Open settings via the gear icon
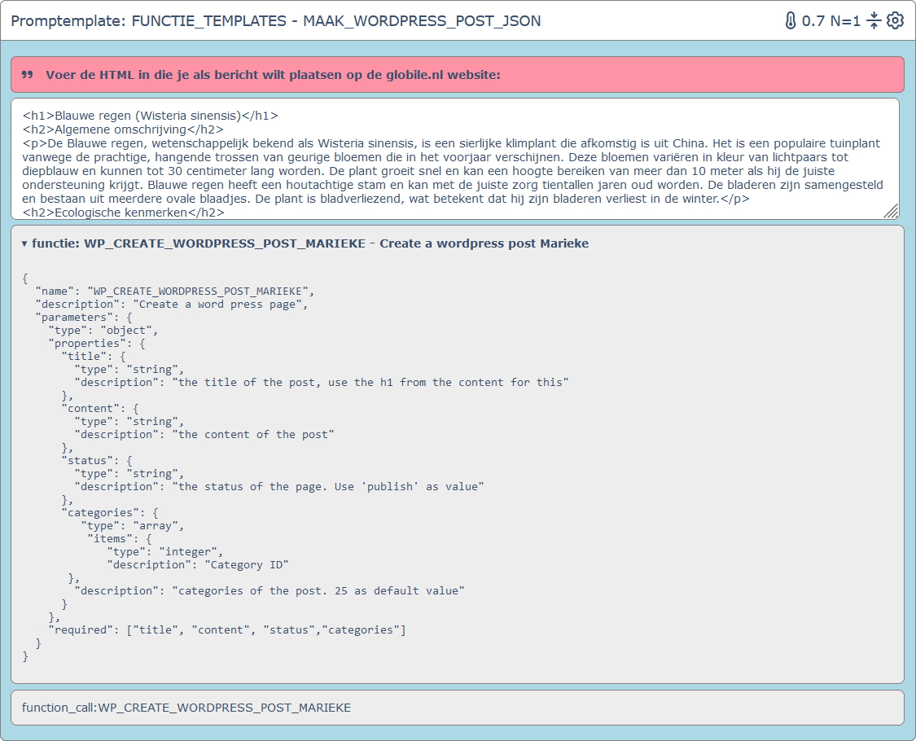 895,21
